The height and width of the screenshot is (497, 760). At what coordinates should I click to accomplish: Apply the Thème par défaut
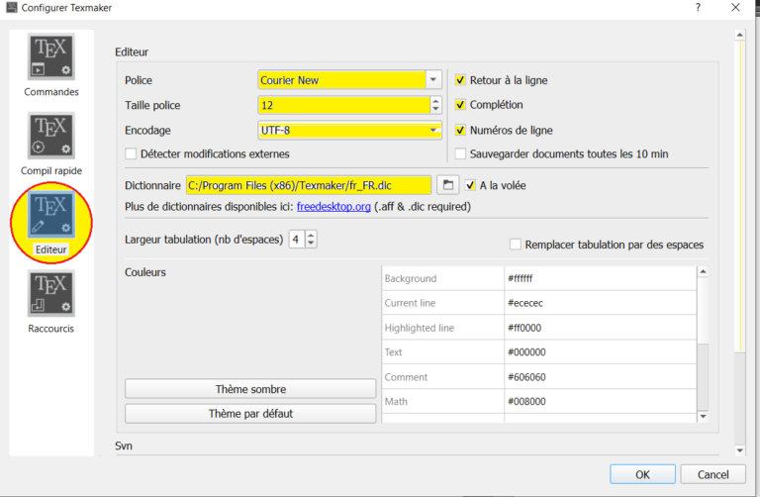(250, 414)
